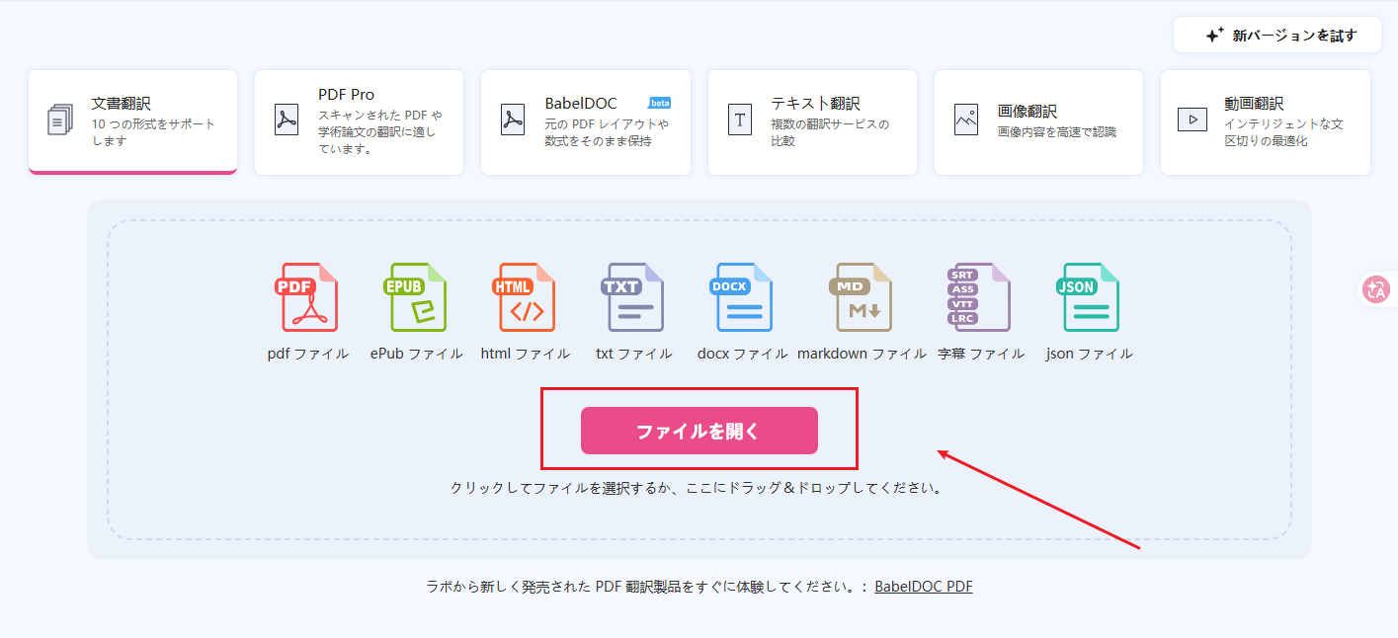Click the T icon in テキスト翻訳 card
The image size is (1398, 638).
tap(739, 120)
